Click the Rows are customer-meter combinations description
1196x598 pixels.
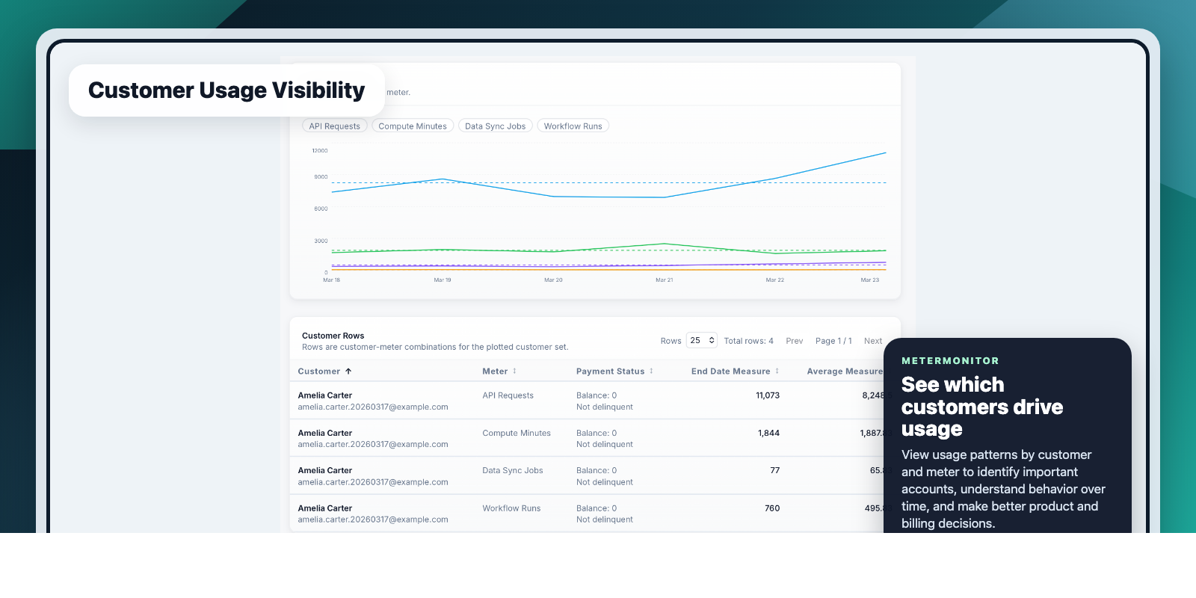[435, 348]
